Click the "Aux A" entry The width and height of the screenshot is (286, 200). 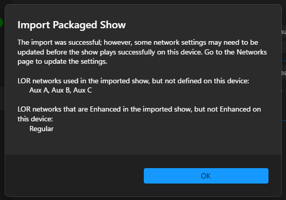tap(39, 90)
